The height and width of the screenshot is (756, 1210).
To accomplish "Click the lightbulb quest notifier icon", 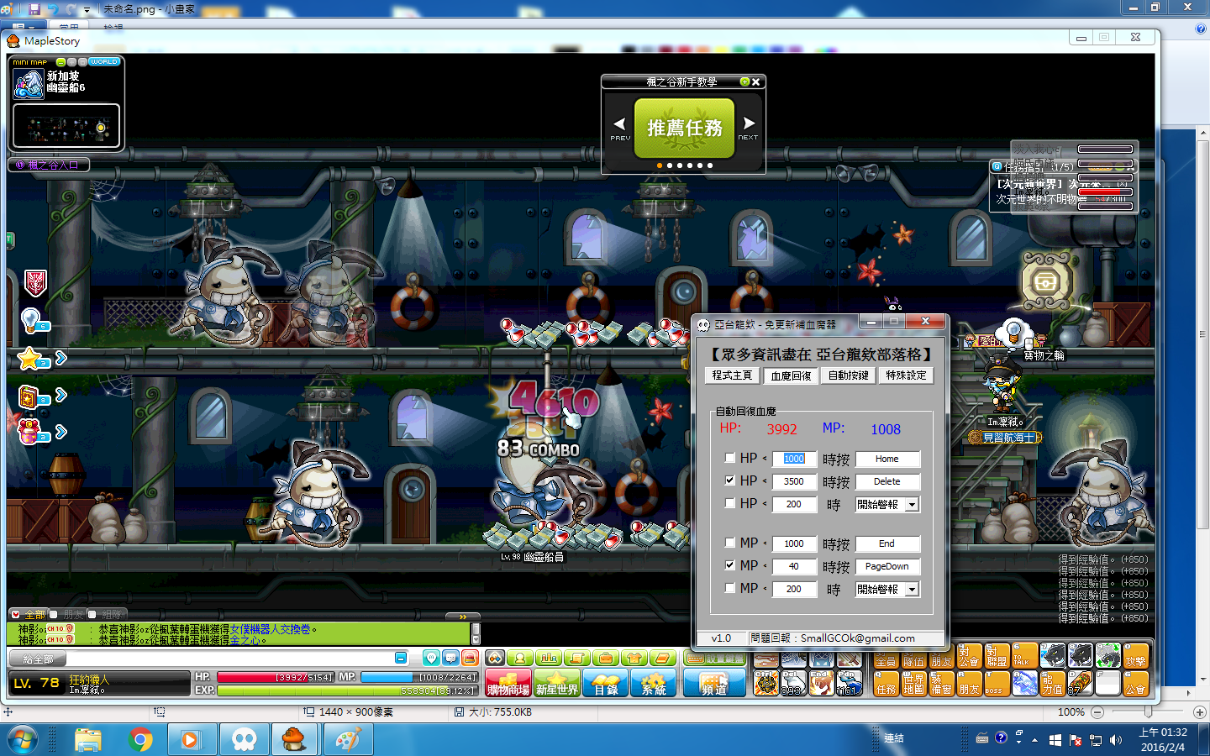I will coord(31,321).
